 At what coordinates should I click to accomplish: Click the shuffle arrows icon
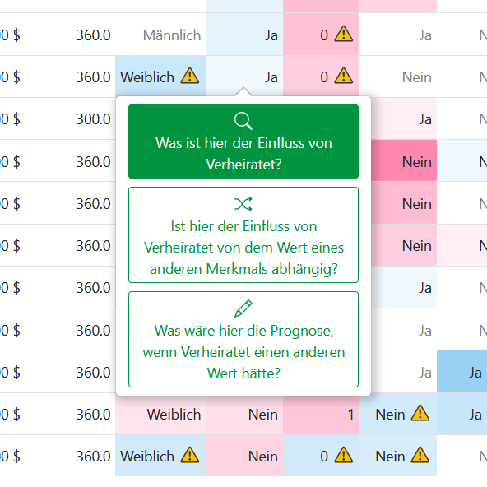click(243, 204)
